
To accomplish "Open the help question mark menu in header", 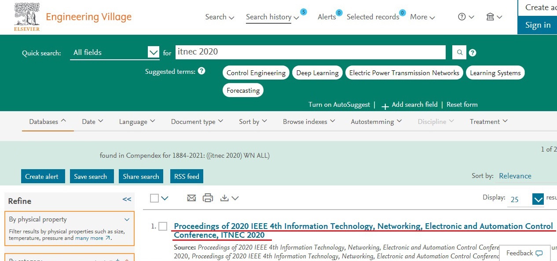I will click(x=466, y=17).
